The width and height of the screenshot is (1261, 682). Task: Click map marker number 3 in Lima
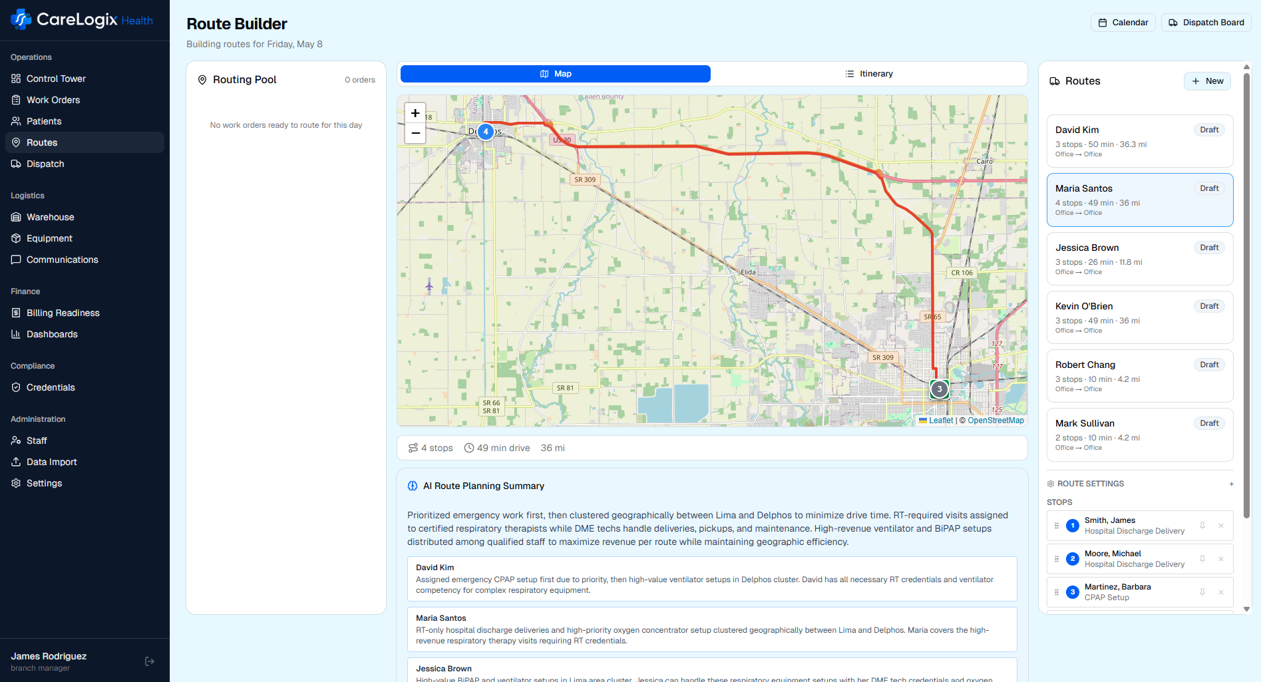(x=940, y=389)
